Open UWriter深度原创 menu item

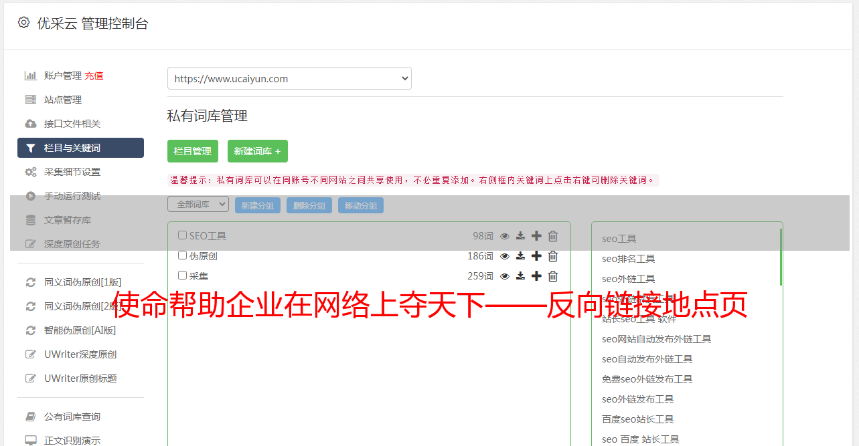coord(80,354)
